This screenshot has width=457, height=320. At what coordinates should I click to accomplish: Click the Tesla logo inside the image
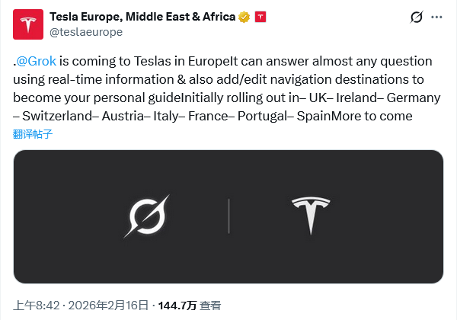pyautogui.click(x=312, y=216)
